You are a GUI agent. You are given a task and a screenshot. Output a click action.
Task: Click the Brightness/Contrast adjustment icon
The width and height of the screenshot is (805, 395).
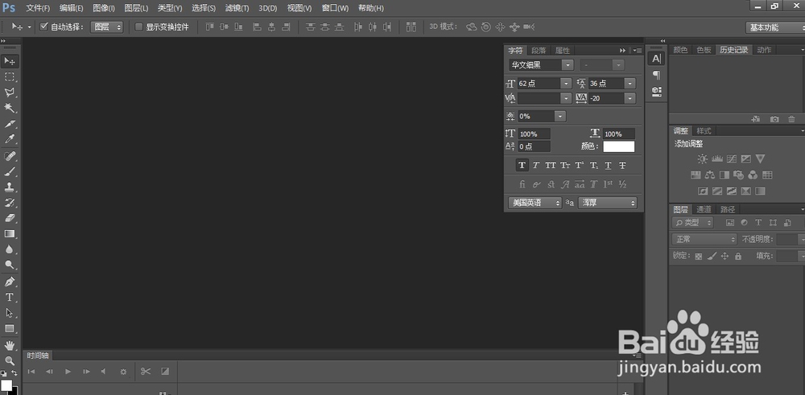coord(702,159)
